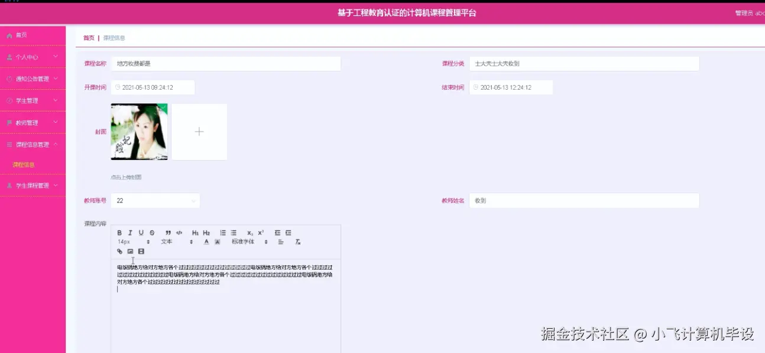Open the text color picker (A)
765x353 pixels.
pos(206,242)
